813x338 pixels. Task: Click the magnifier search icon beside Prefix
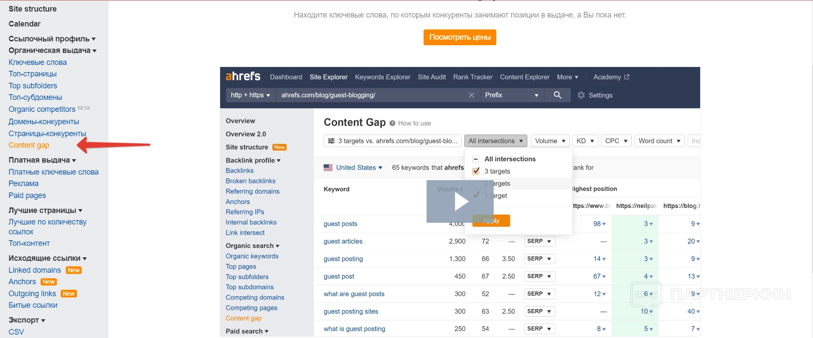click(x=557, y=95)
